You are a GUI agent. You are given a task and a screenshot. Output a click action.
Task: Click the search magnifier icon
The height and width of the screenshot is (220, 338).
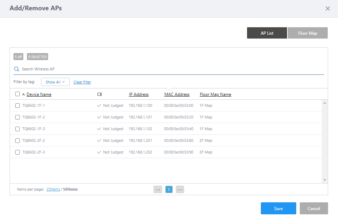16,69
